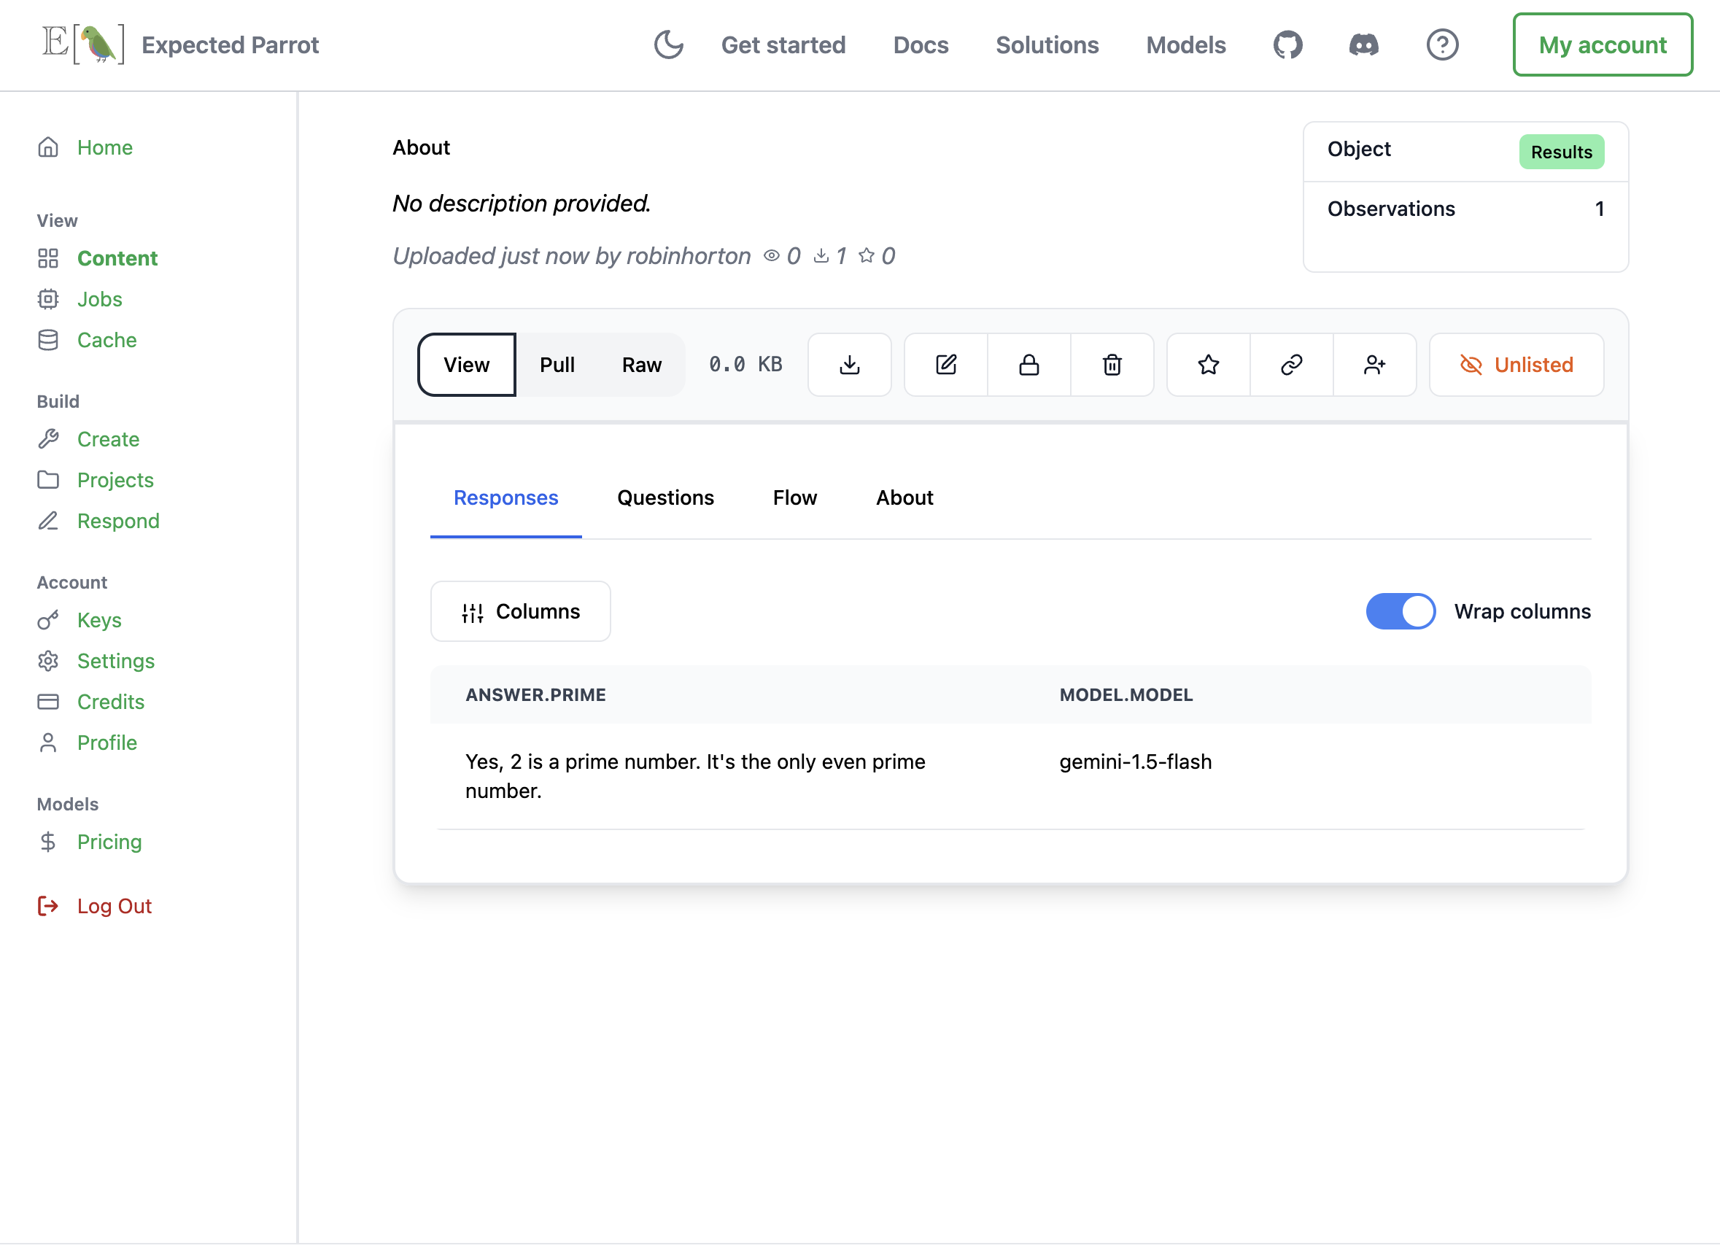
Task: Delete object with trash icon
Action: point(1112,364)
